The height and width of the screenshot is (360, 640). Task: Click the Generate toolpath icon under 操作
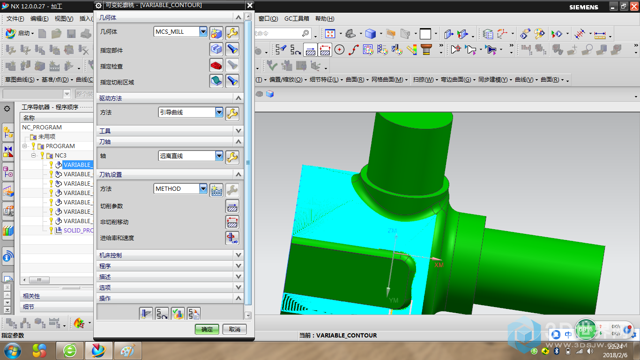[146, 314]
